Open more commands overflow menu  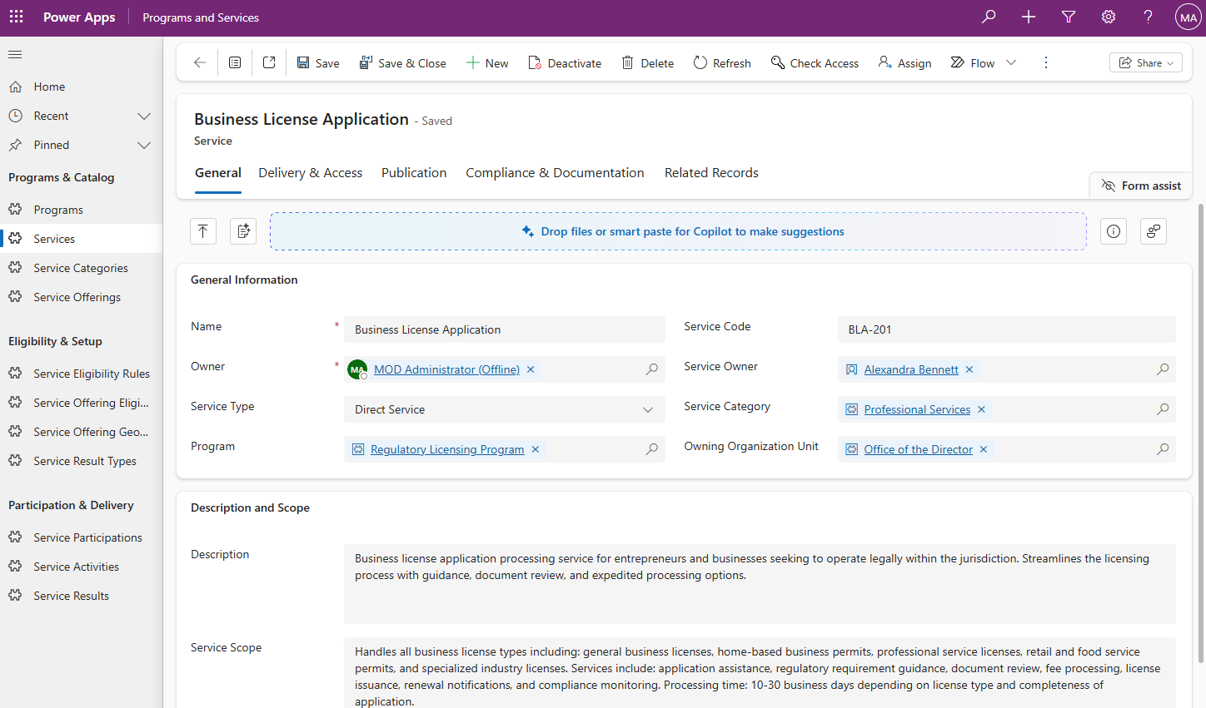click(x=1046, y=62)
